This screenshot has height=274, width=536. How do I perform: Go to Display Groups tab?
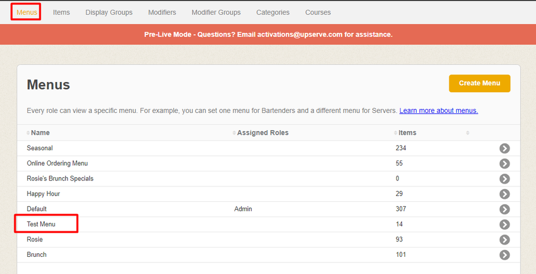[x=108, y=12]
